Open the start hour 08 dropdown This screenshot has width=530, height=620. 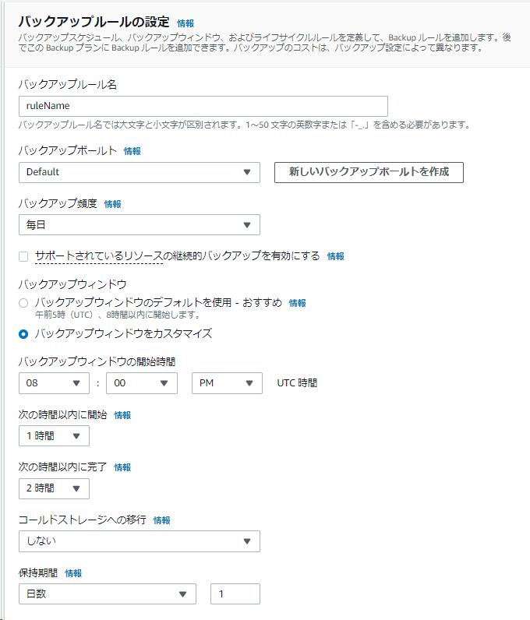(x=54, y=383)
